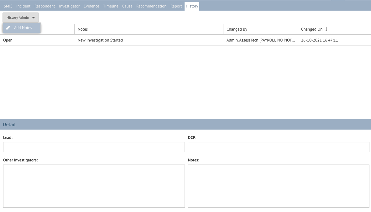The width and height of the screenshot is (371, 212).
Task: Switch to the Incident tab
Action: click(x=24, y=6)
